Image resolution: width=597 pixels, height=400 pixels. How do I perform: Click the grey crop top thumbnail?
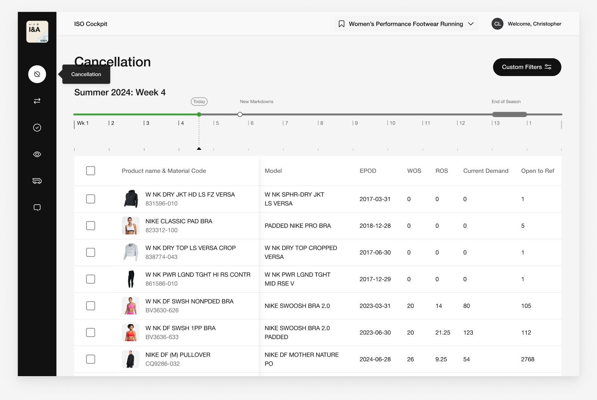(131, 252)
